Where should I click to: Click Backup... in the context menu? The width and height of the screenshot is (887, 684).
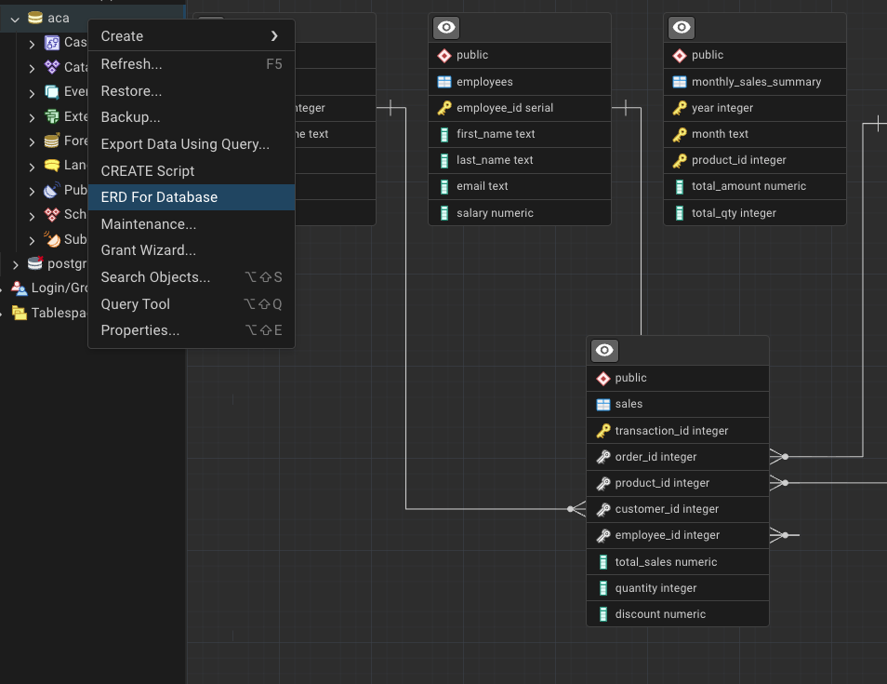coord(130,117)
